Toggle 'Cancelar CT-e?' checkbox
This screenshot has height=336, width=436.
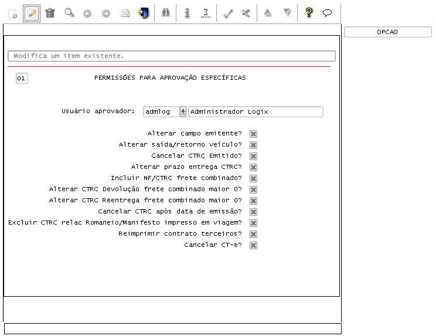coord(253,245)
